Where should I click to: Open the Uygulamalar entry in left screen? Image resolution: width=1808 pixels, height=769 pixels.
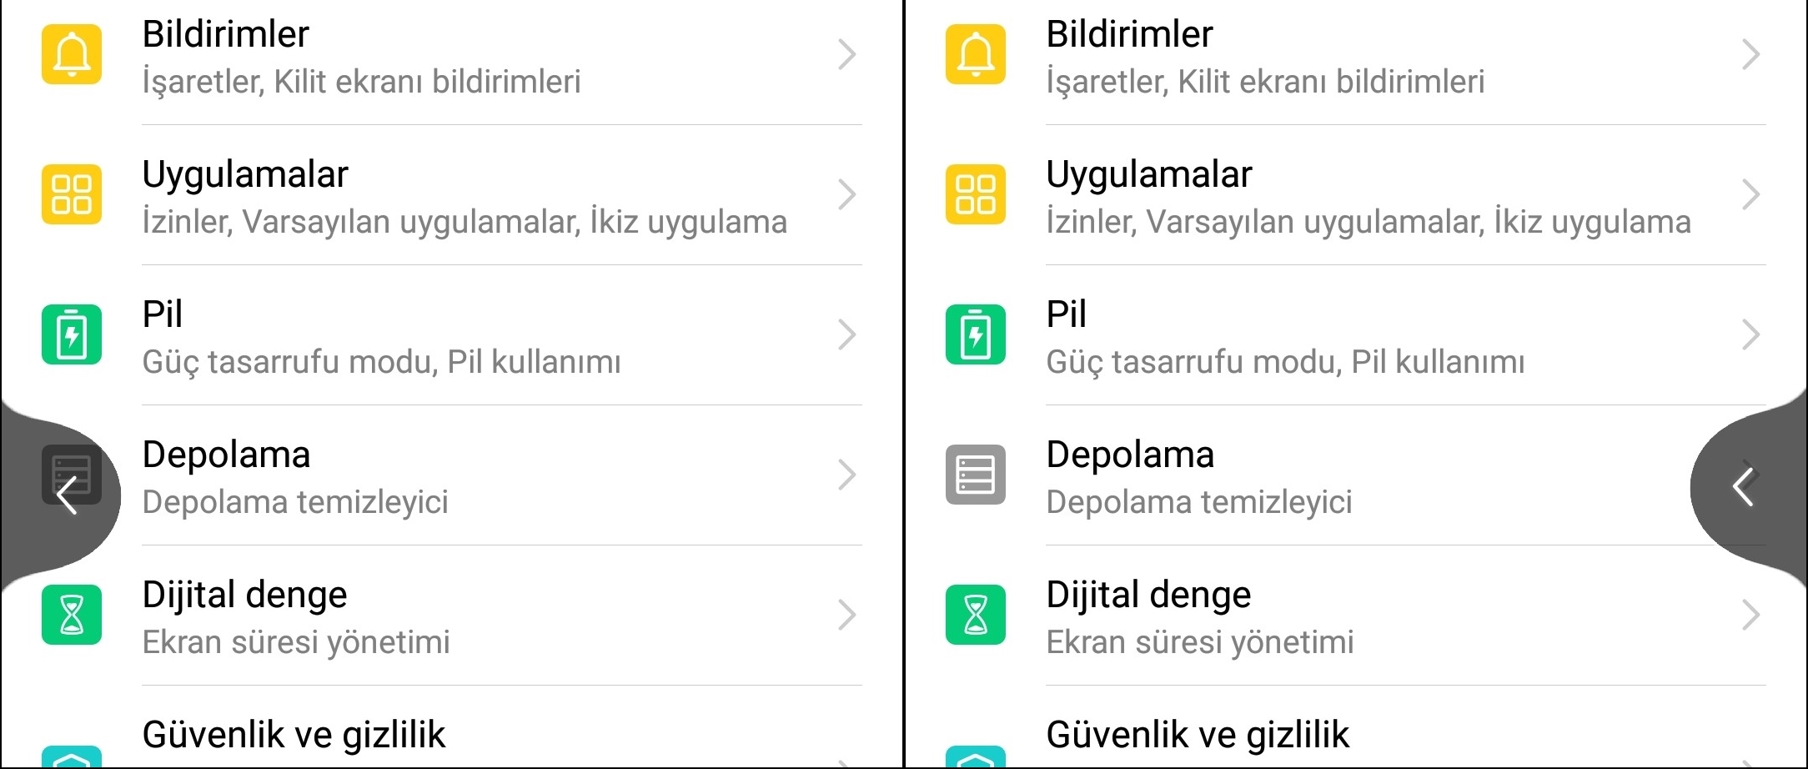click(245, 175)
